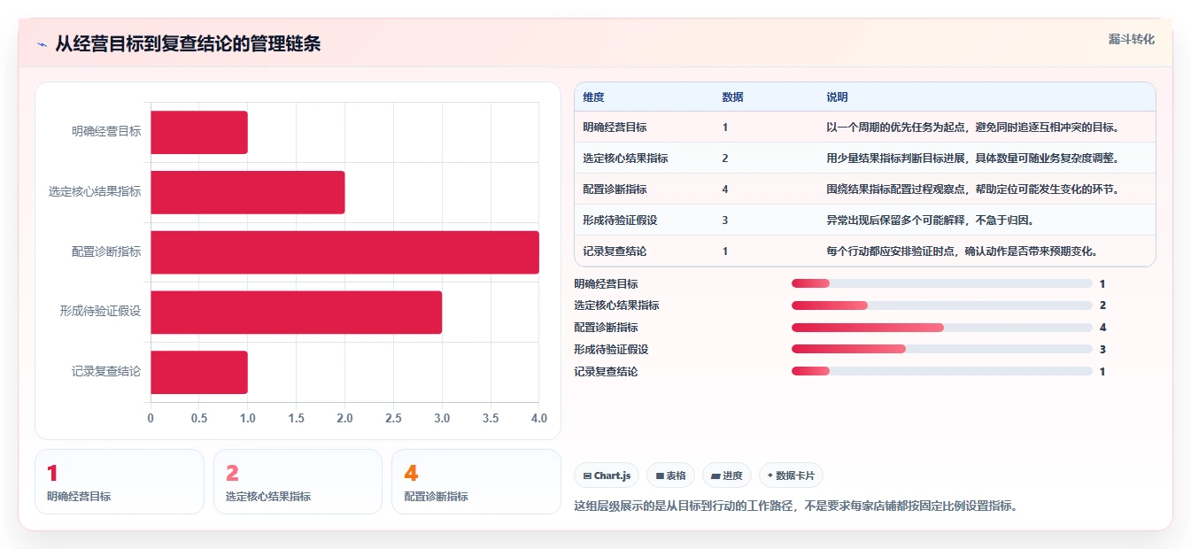Click the description starting 围绕结果指标配置过程观察点
Screen dimensions: 1191x549
click(974, 189)
